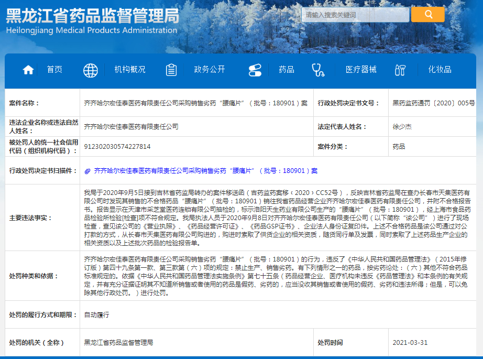Open the 药品 navigation menu item
Image resolution: width=483 pixels, height=359 pixels.
point(287,69)
